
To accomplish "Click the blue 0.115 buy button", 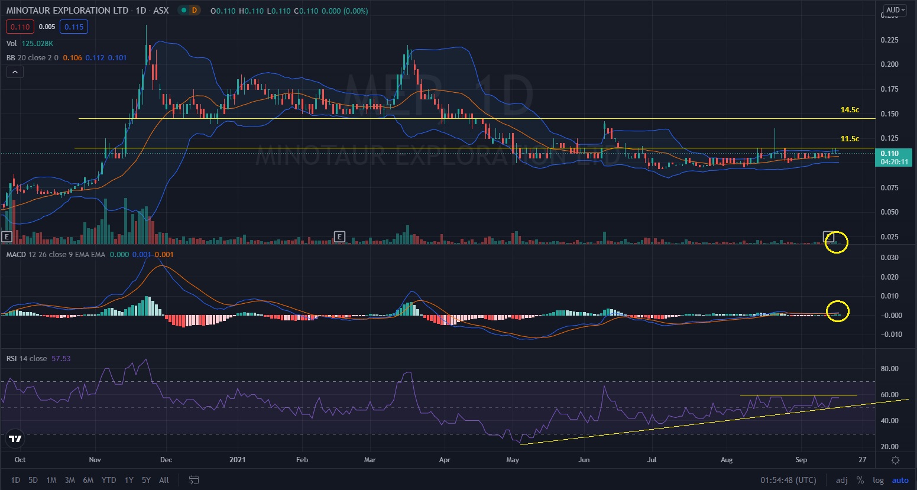I will click(74, 27).
